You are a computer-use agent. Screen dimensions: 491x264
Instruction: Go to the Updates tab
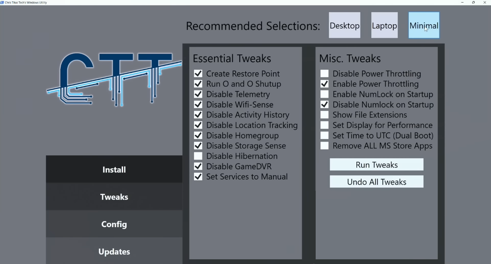click(x=114, y=251)
